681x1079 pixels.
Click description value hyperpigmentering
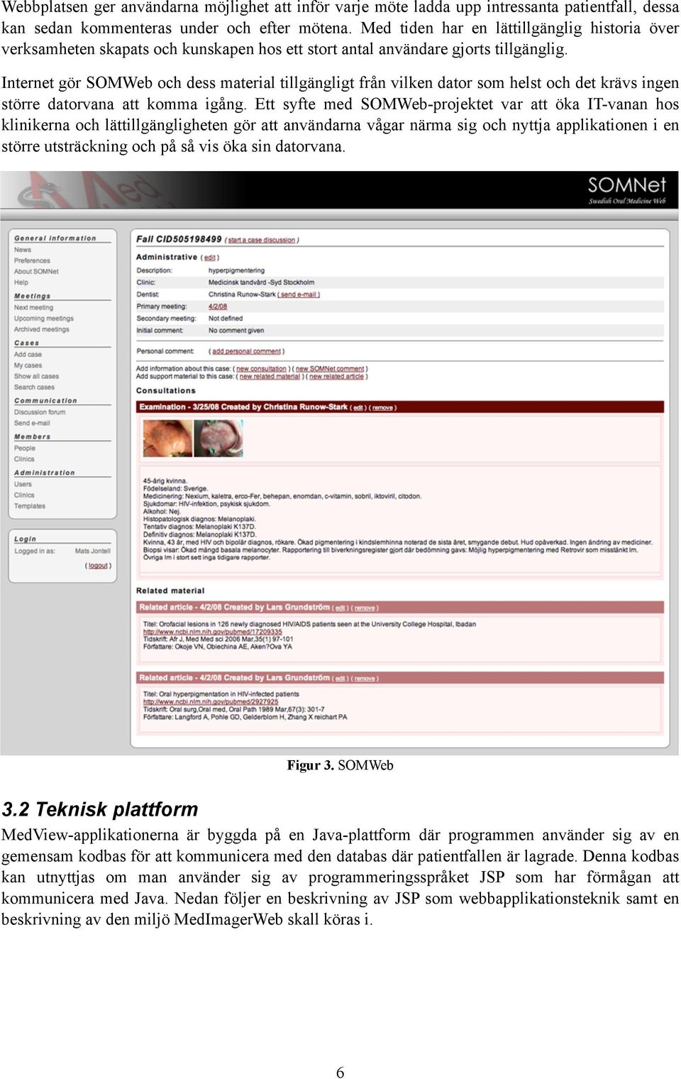236,270
